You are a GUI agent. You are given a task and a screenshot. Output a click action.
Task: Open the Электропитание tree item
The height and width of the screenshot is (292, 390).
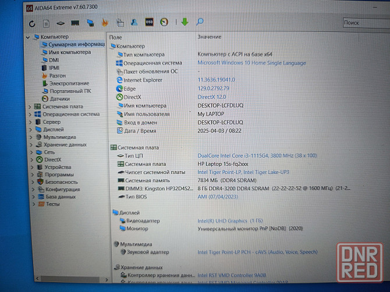[x=69, y=83]
